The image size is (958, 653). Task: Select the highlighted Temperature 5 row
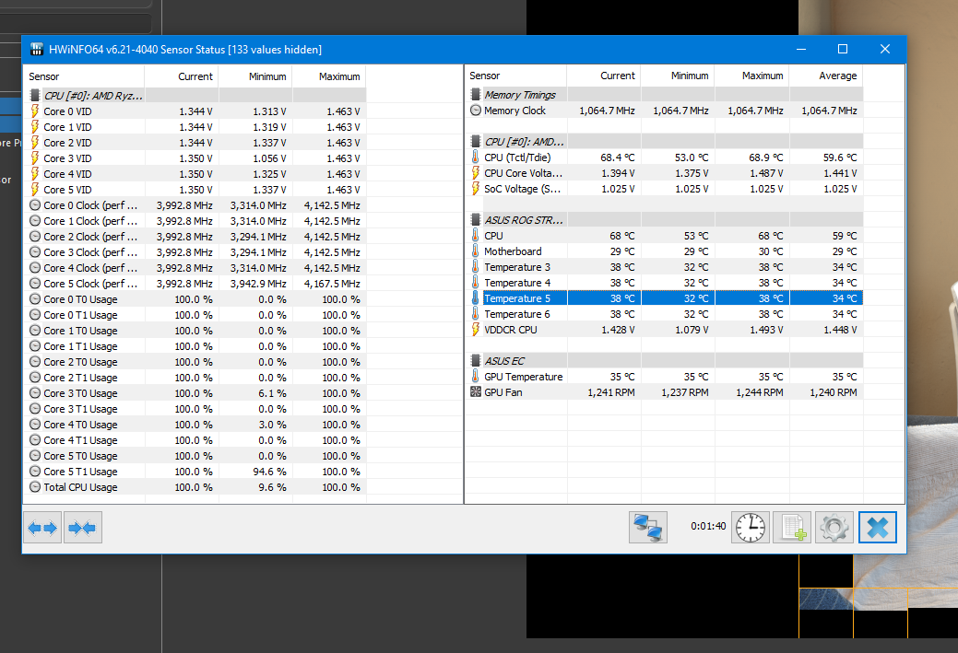pyautogui.click(x=665, y=297)
